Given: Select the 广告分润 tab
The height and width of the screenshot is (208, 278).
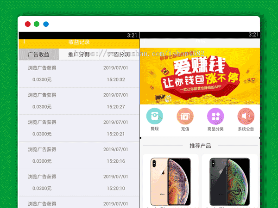Looking at the screenshot, I should tap(119, 54).
